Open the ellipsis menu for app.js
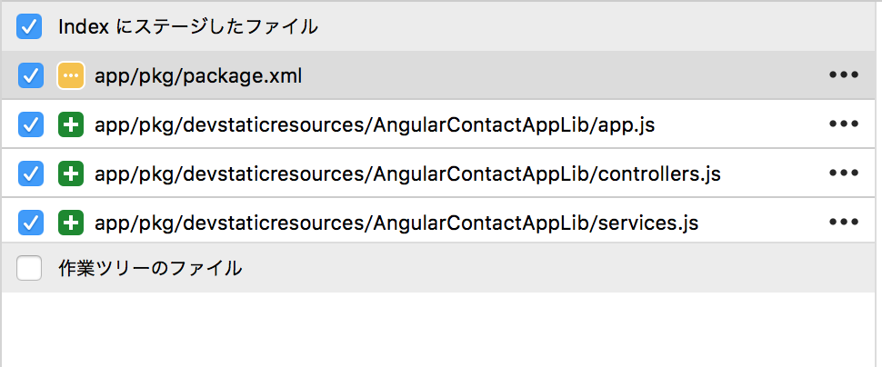The image size is (882, 367). [x=844, y=124]
